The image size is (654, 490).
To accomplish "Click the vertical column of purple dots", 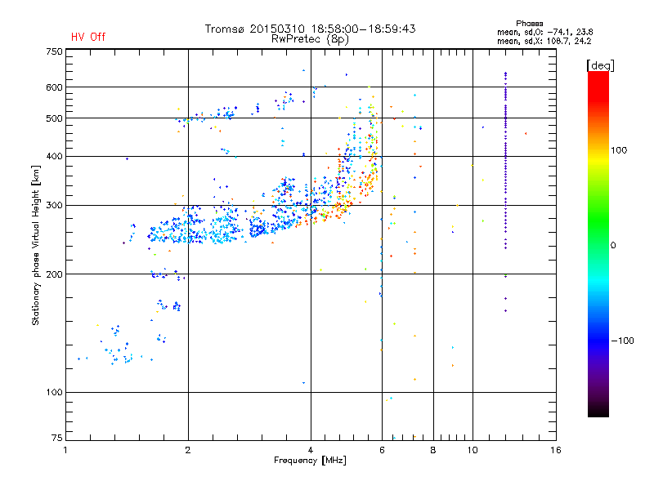I will pos(505,163).
